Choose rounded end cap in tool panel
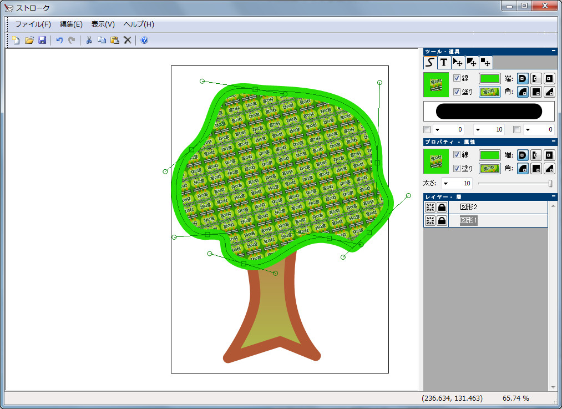Image resolution: width=562 pixels, height=409 pixels. coord(523,78)
